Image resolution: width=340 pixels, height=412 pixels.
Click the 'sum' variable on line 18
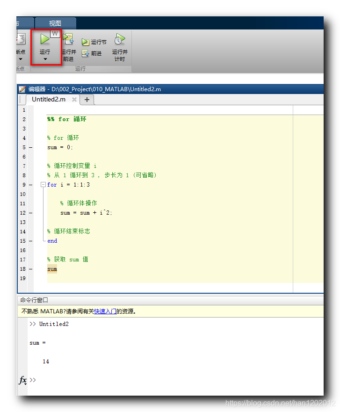click(52, 269)
